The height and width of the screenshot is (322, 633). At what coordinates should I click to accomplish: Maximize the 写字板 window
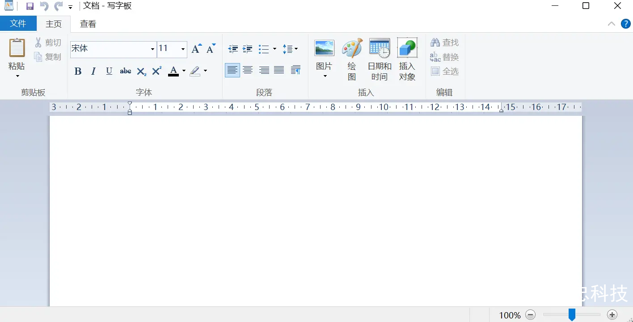point(586,6)
